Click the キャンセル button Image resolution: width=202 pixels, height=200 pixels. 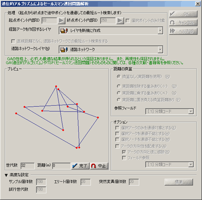pos(183,22)
